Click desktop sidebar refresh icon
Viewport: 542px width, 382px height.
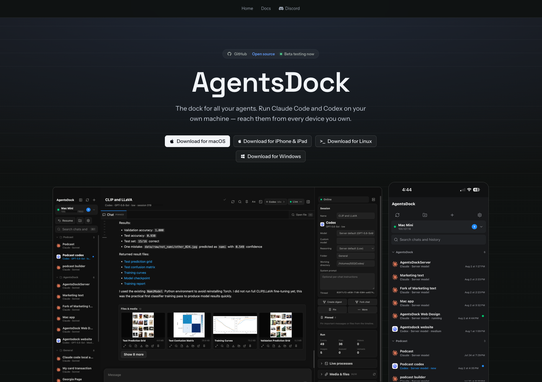click(87, 200)
